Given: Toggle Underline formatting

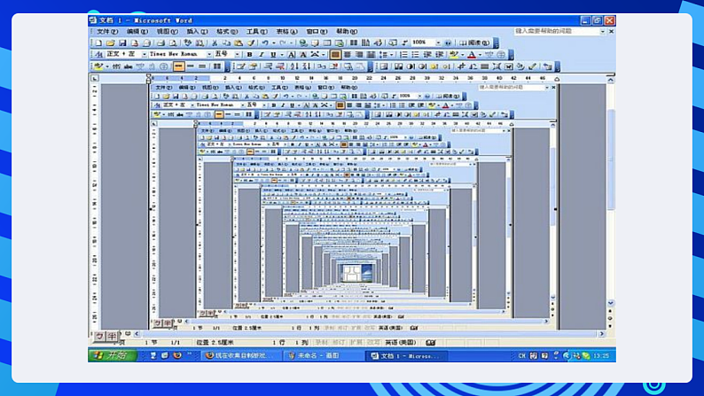Looking at the screenshot, I should coord(272,54).
